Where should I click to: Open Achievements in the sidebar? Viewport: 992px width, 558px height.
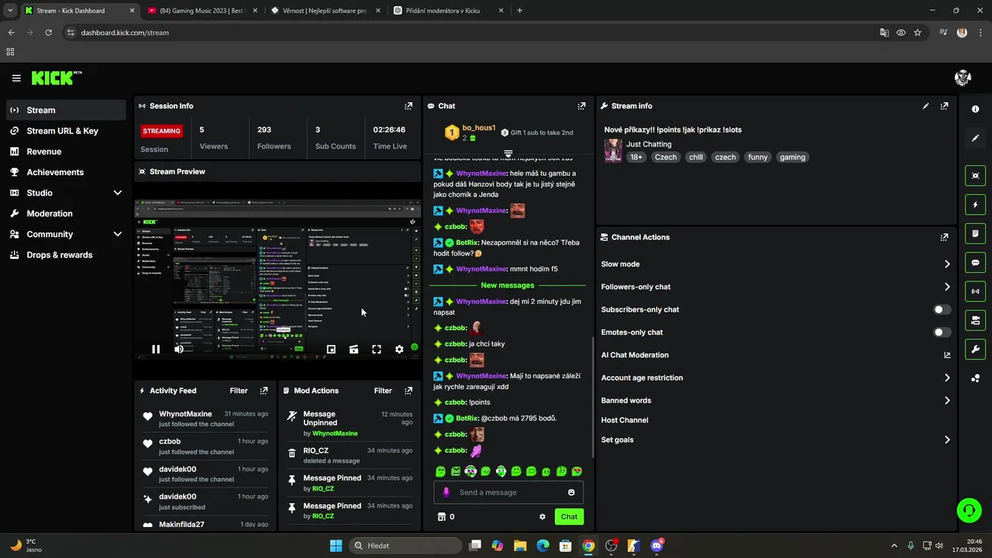pyautogui.click(x=67, y=172)
